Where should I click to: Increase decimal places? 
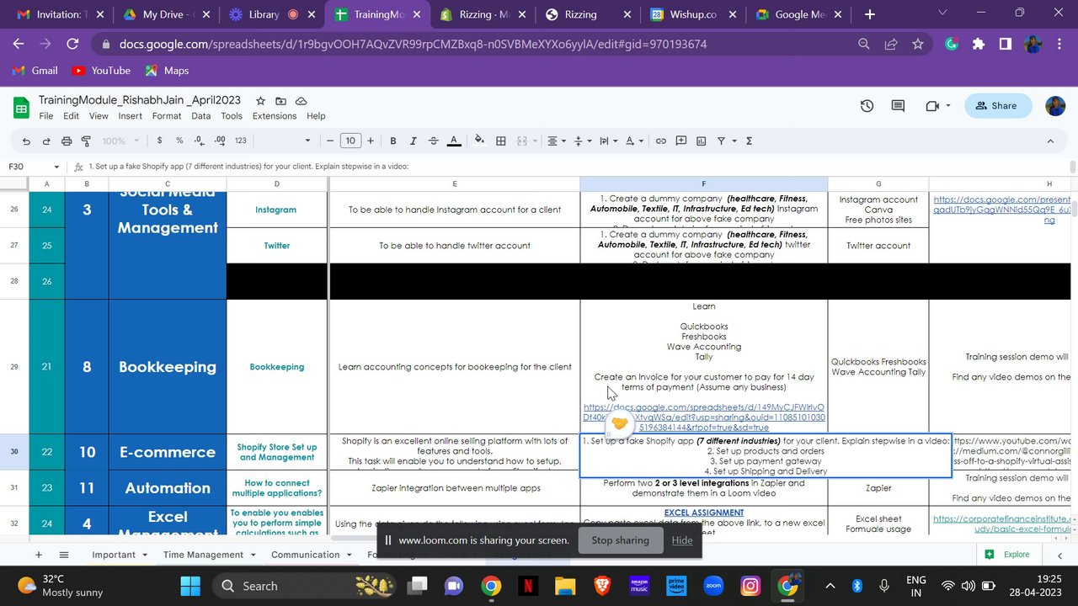click(x=220, y=141)
